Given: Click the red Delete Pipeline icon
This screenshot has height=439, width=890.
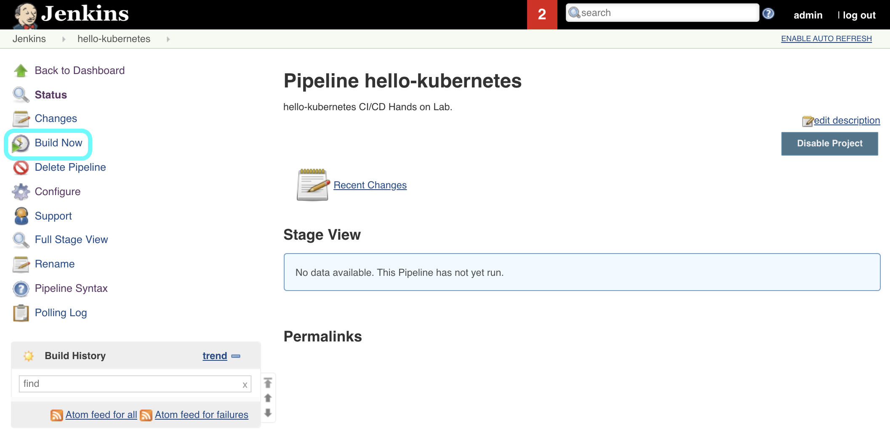Looking at the screenshot, I should click(21, 167).
